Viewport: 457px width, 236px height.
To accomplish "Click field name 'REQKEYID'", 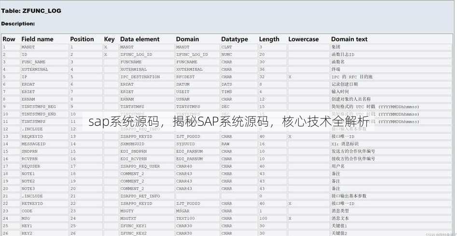I will tap(32, 136).
